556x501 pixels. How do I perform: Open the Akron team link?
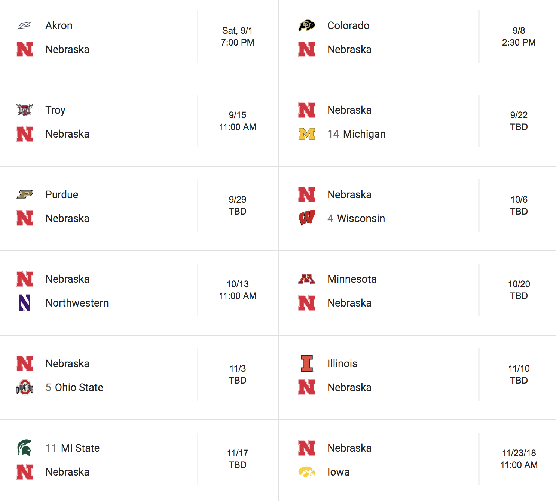[x=59, y=25]
